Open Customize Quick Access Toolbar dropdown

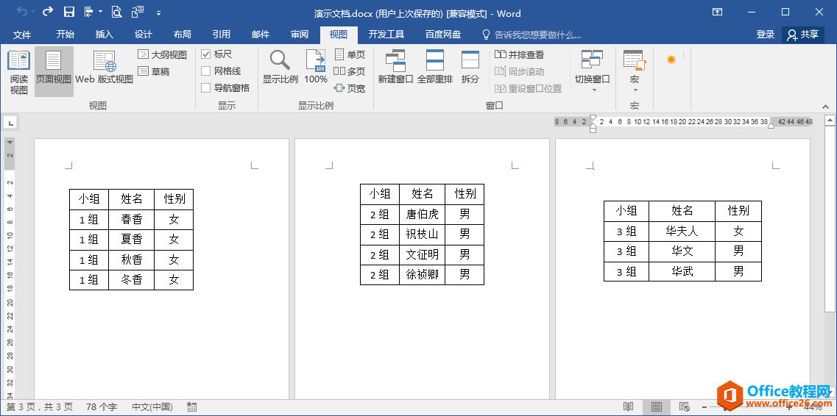[159, 12]
